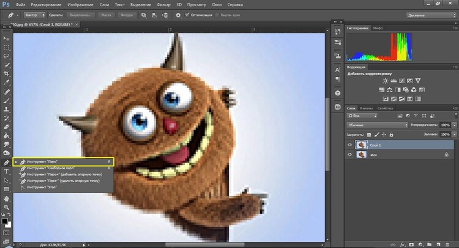
Task: Open status bar info arrow
Action: tap(84, 245)
